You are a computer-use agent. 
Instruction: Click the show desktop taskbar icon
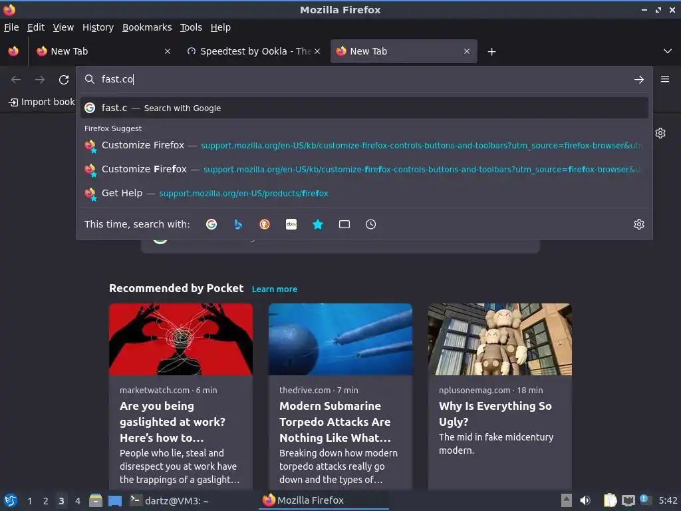coord(115,501)
